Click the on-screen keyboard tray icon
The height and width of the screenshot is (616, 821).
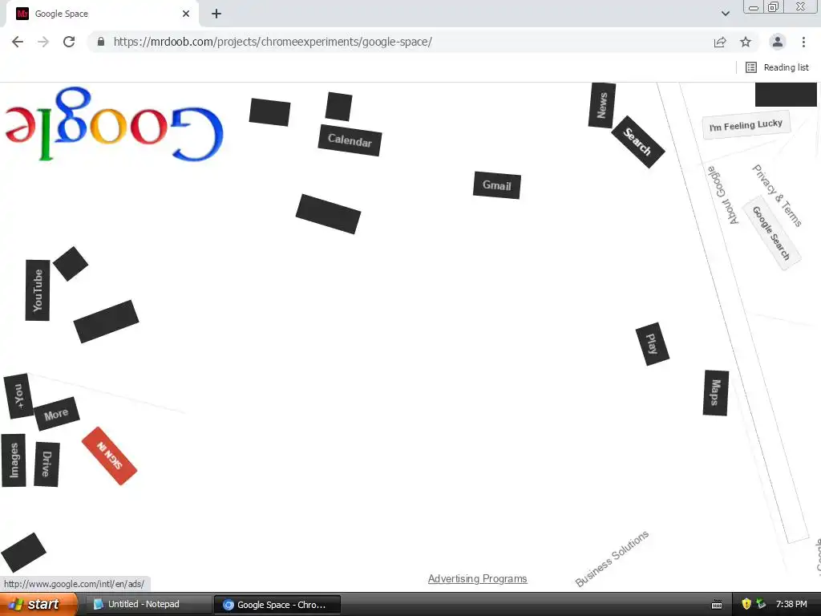point(717,605)
